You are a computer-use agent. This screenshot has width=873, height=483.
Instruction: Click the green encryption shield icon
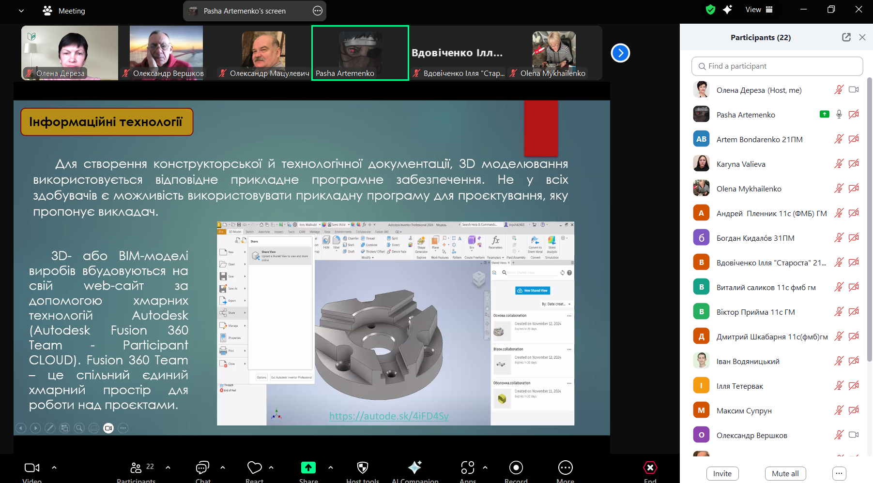710,10
